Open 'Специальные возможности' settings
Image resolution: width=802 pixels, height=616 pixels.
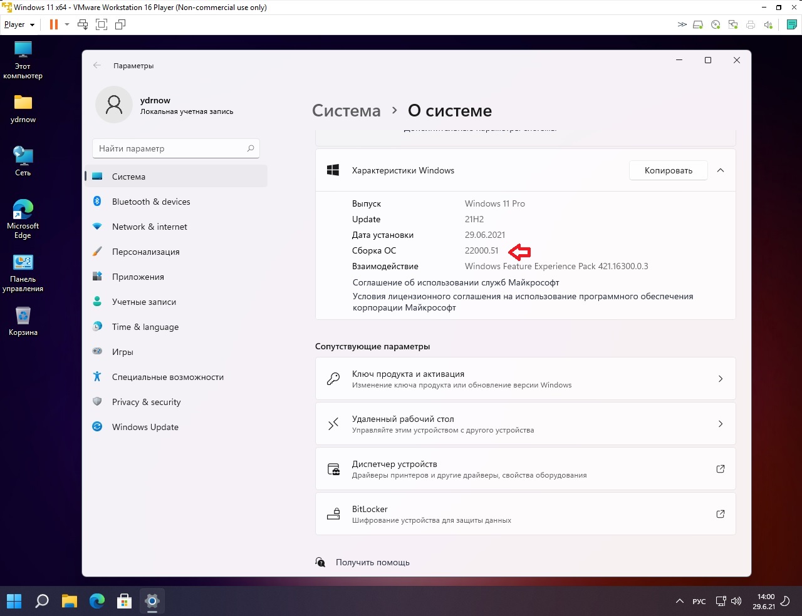coord(176,377)
